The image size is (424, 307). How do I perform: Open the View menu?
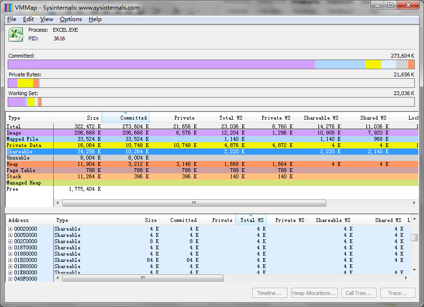[47, 19]
